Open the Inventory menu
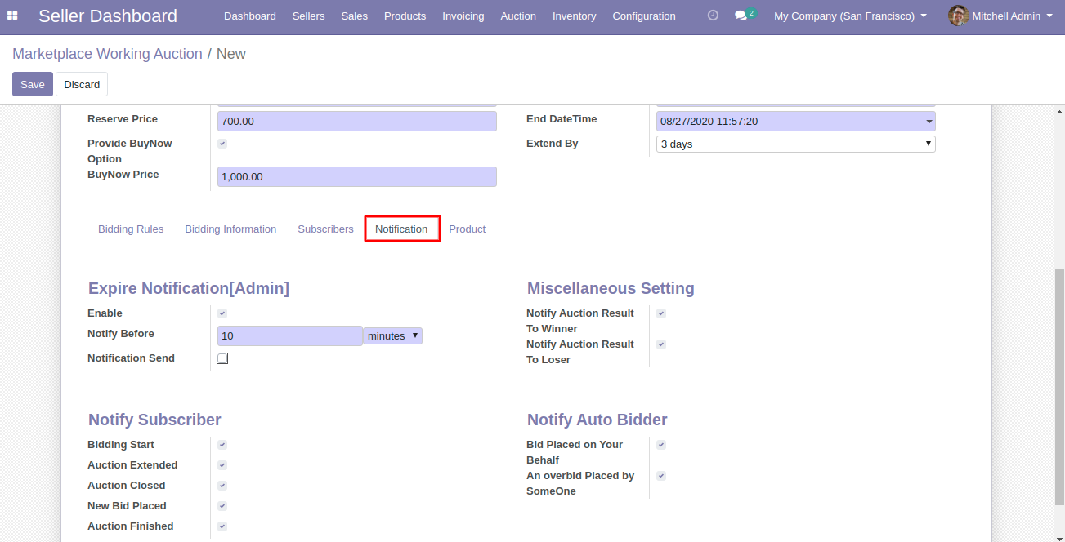The width and height of the screenshot is (1065, 542). [x=574, y=16]
